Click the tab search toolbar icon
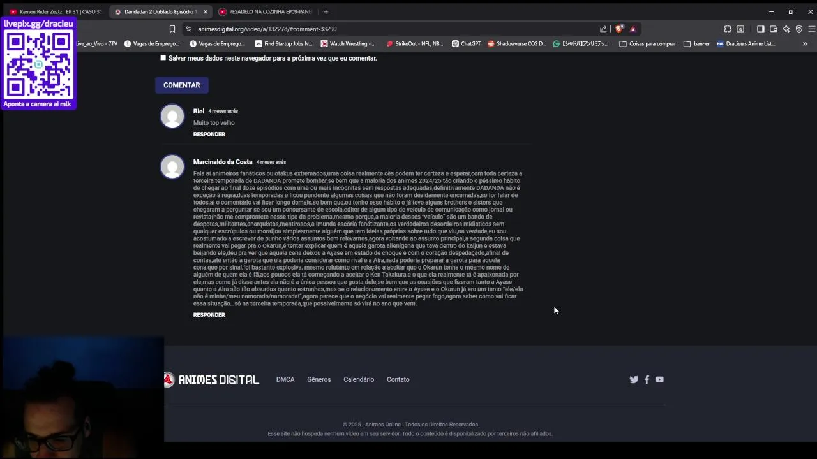The image size is (817, 459). 740,29
